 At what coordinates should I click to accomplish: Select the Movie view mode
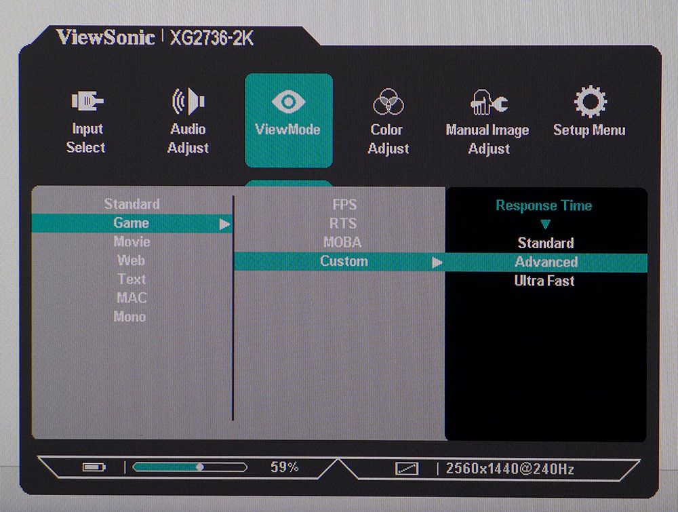(132, 241)
